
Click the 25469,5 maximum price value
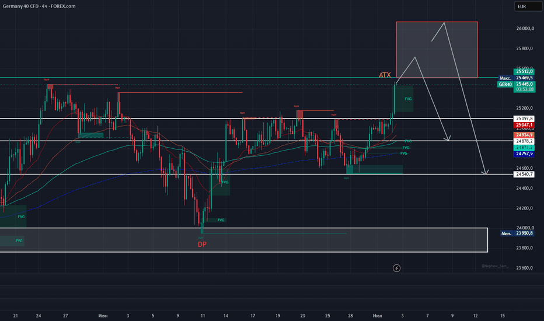pos(524,78)
